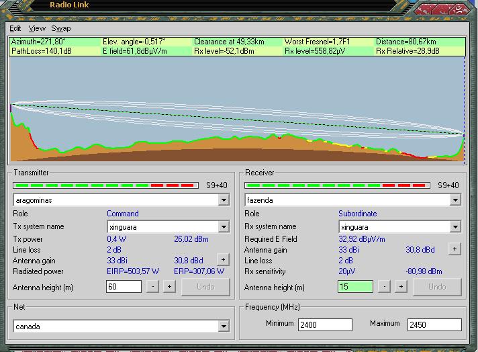Increase receiver antenna height with plus button
Image resolution: width=478 pixels, height=352 pixels.
click(x=401, y=287)
